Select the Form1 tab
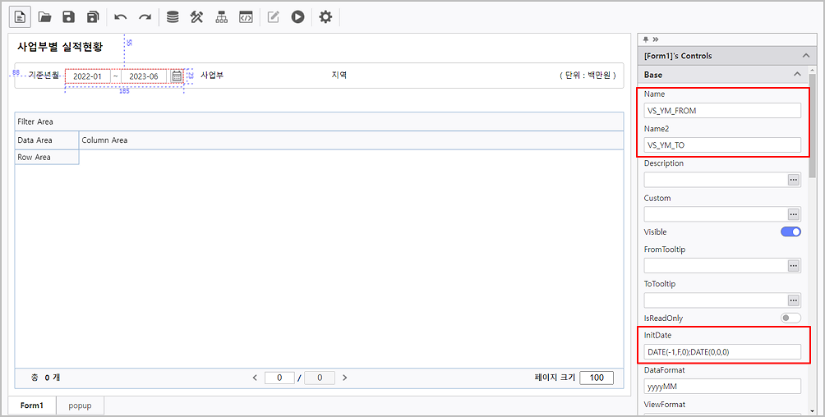Viewport: 825px width, 417px height. (x=32, y=406)
